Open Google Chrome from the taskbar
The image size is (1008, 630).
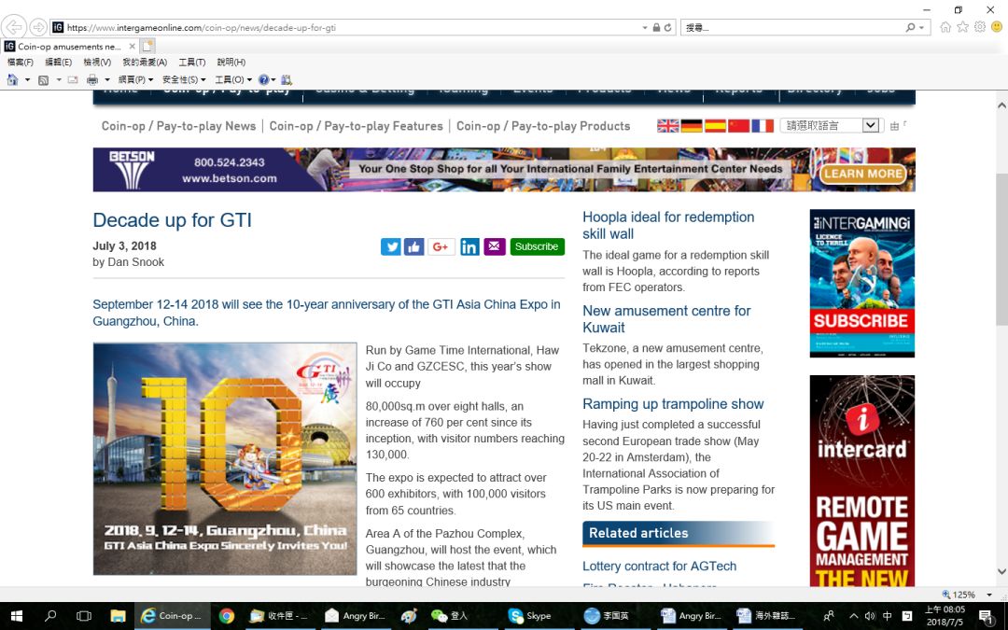[x=226, y=616]
